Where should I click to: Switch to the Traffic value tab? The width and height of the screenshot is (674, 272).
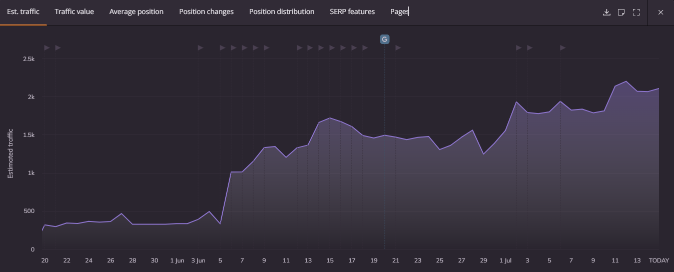(74, 11)
